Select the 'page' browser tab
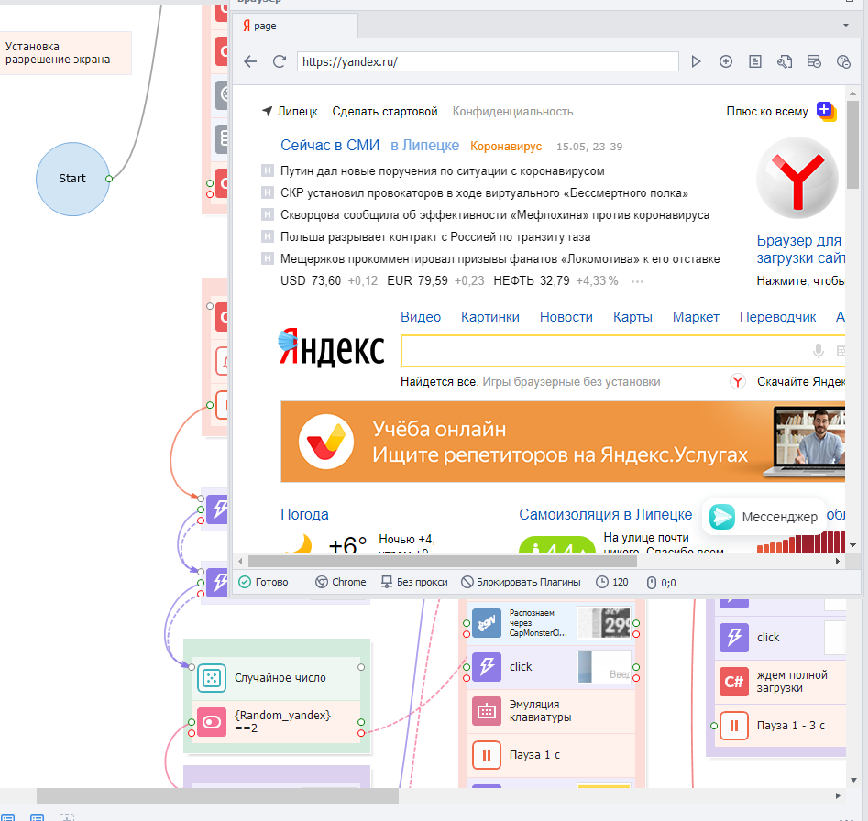 coord(295,26)
